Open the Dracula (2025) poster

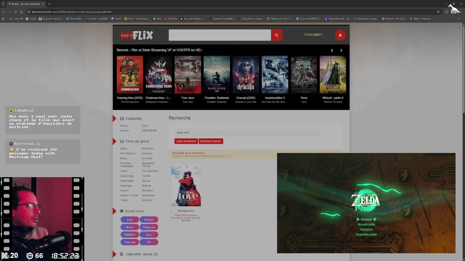(246, 75)
